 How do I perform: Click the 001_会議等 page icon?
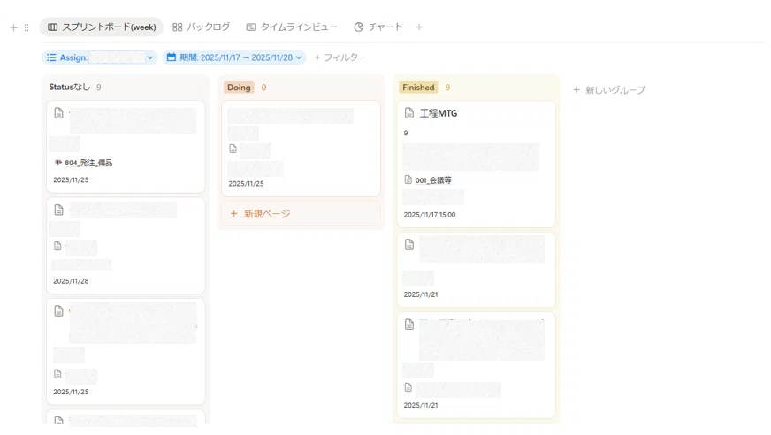(408, 179)
